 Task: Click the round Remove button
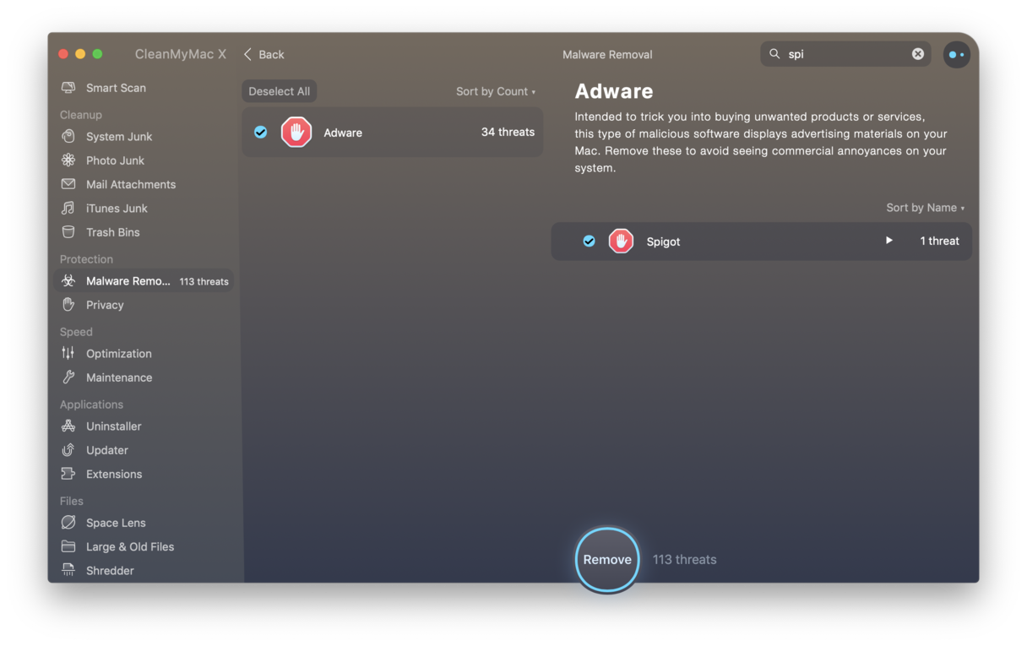pyautogui.click(x=607, y=560)
